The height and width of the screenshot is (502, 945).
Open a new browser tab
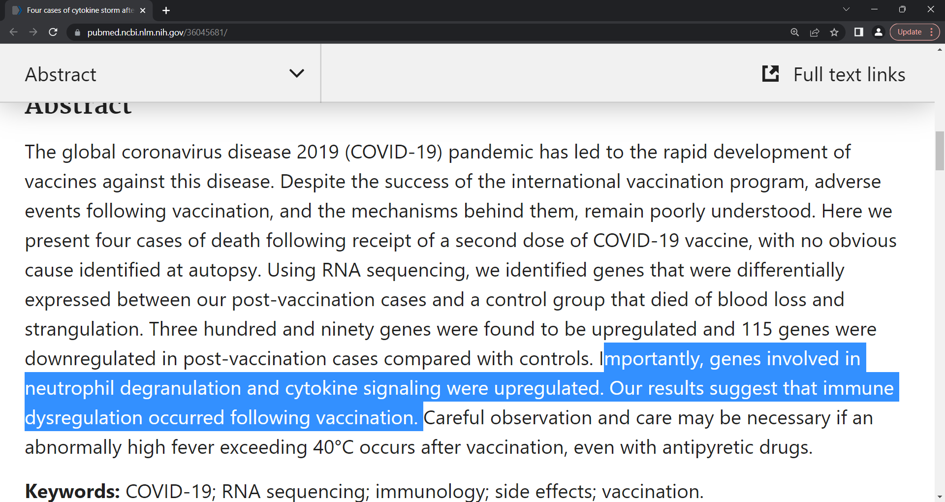tap(166, 10)
